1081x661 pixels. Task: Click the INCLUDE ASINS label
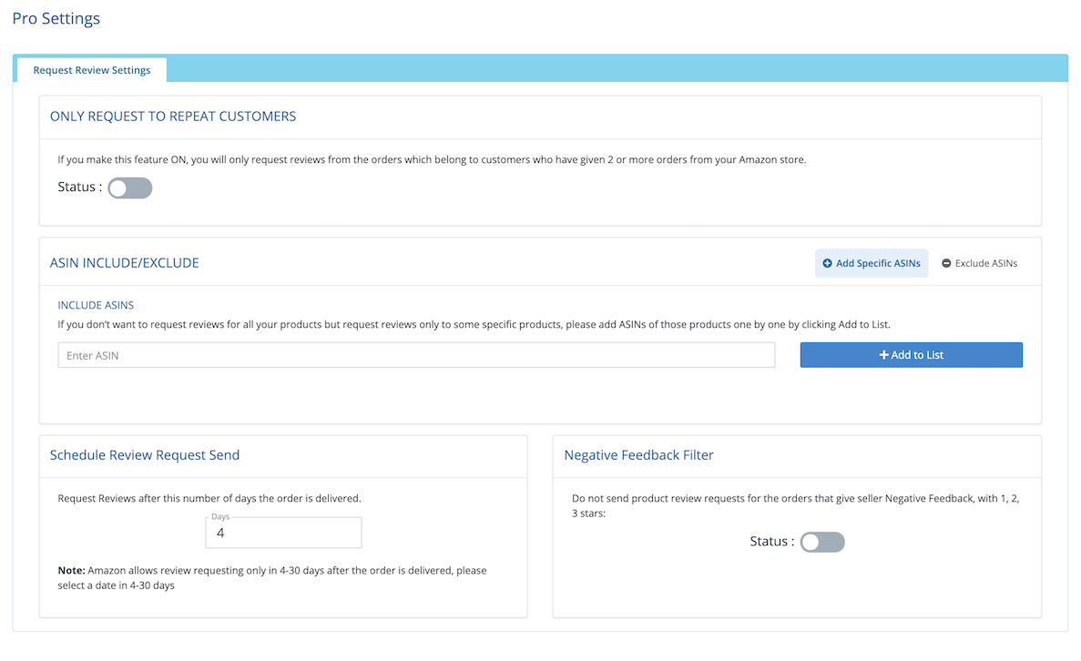(x=96, y=305)
